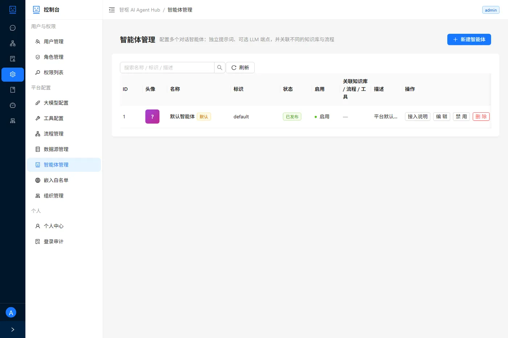Open 角色管理 in the sidebar
The width and height of the screenshot is (508, 338).
(64, 57)
